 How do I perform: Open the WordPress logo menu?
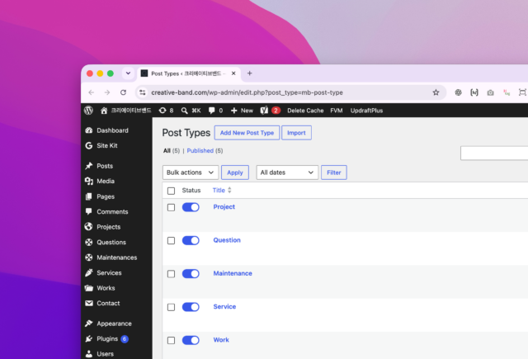(x=88, y=111)
